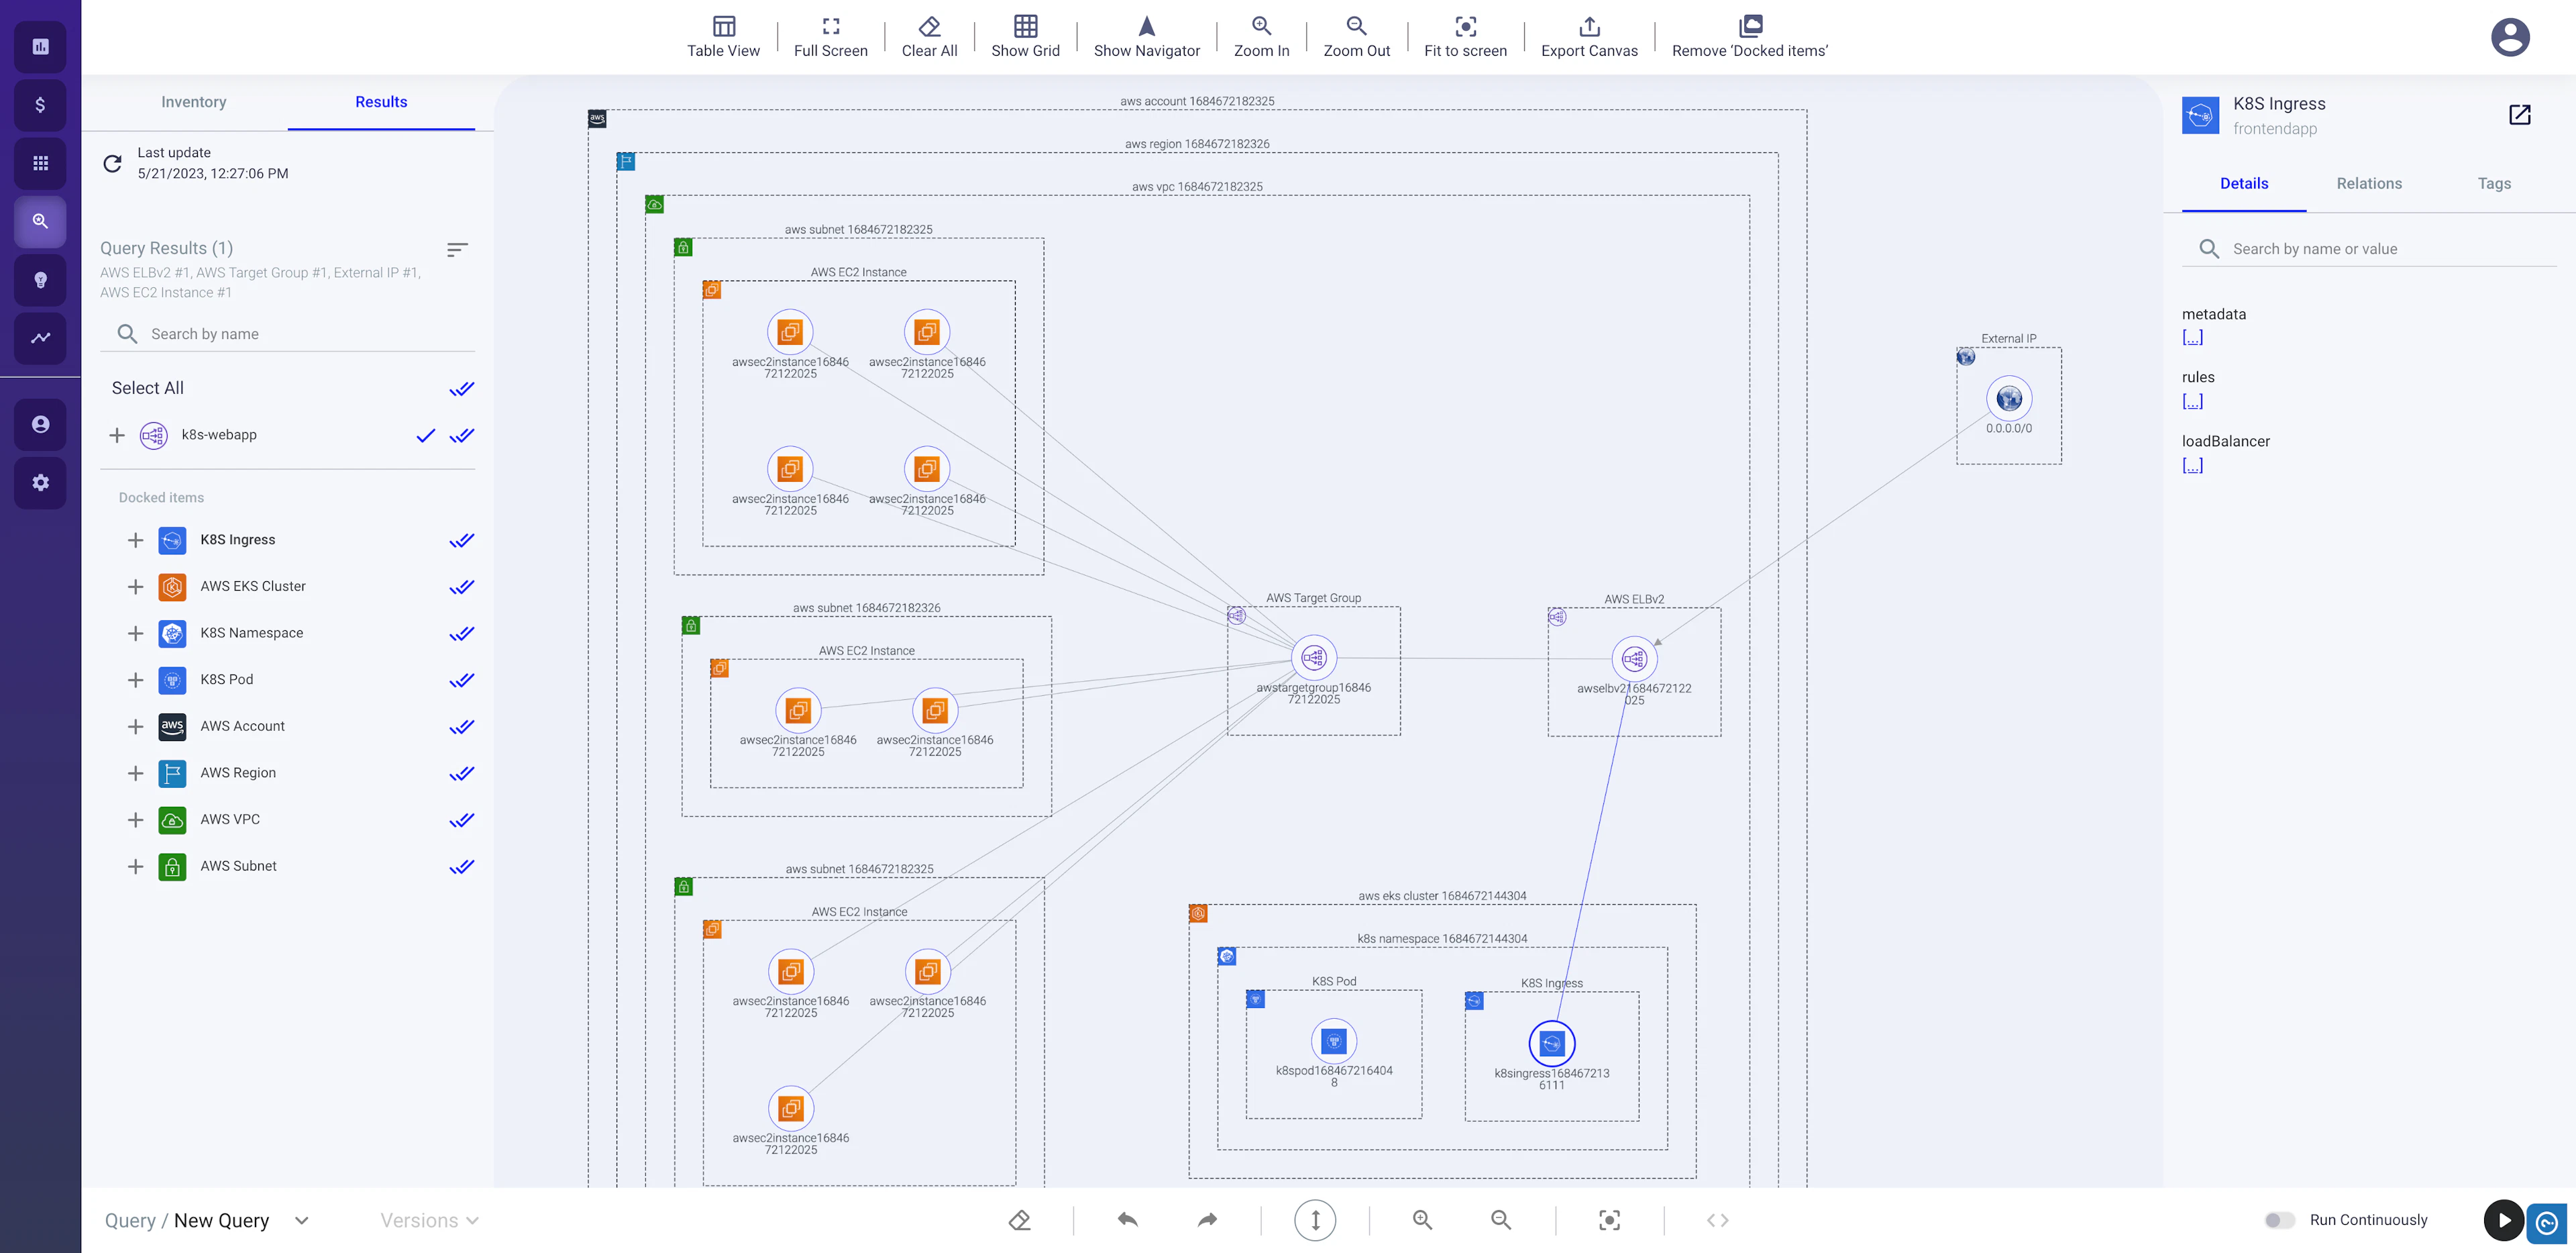The height and width of the screenshot is (1253, 2576).
Task: Open the Query / New Query dropdown
Action: 301,1220
